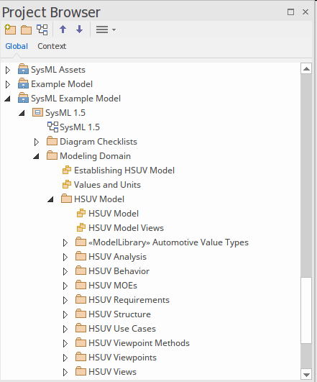
Task: Collapse the HSUV Model package
Action: click(50, 199)
